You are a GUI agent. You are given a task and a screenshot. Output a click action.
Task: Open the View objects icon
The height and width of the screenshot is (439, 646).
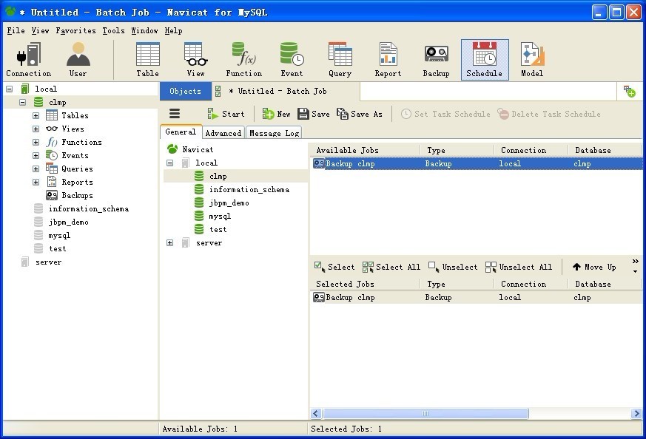[195, 60]
